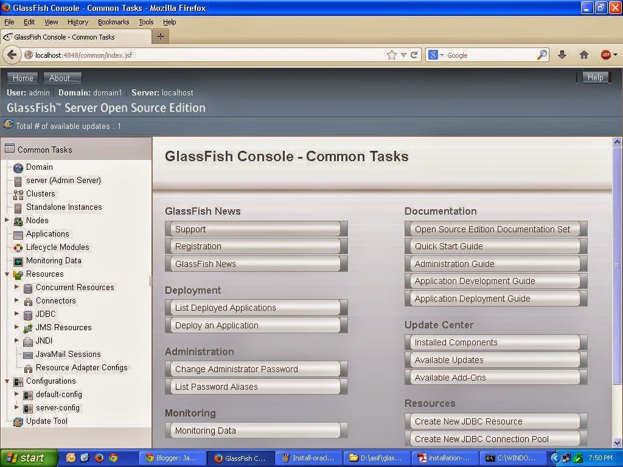The width and height of the screenshot is (623, 467).
Task: Click the Configurations icon in tree
Action: click(x=18, y=382)
